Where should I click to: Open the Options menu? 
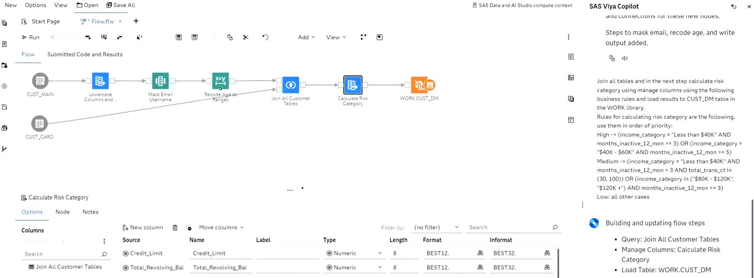pos(35,5)
